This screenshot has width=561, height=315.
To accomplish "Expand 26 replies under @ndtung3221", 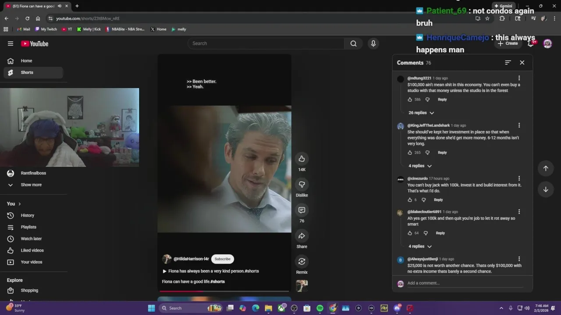I will coord(421,113).
